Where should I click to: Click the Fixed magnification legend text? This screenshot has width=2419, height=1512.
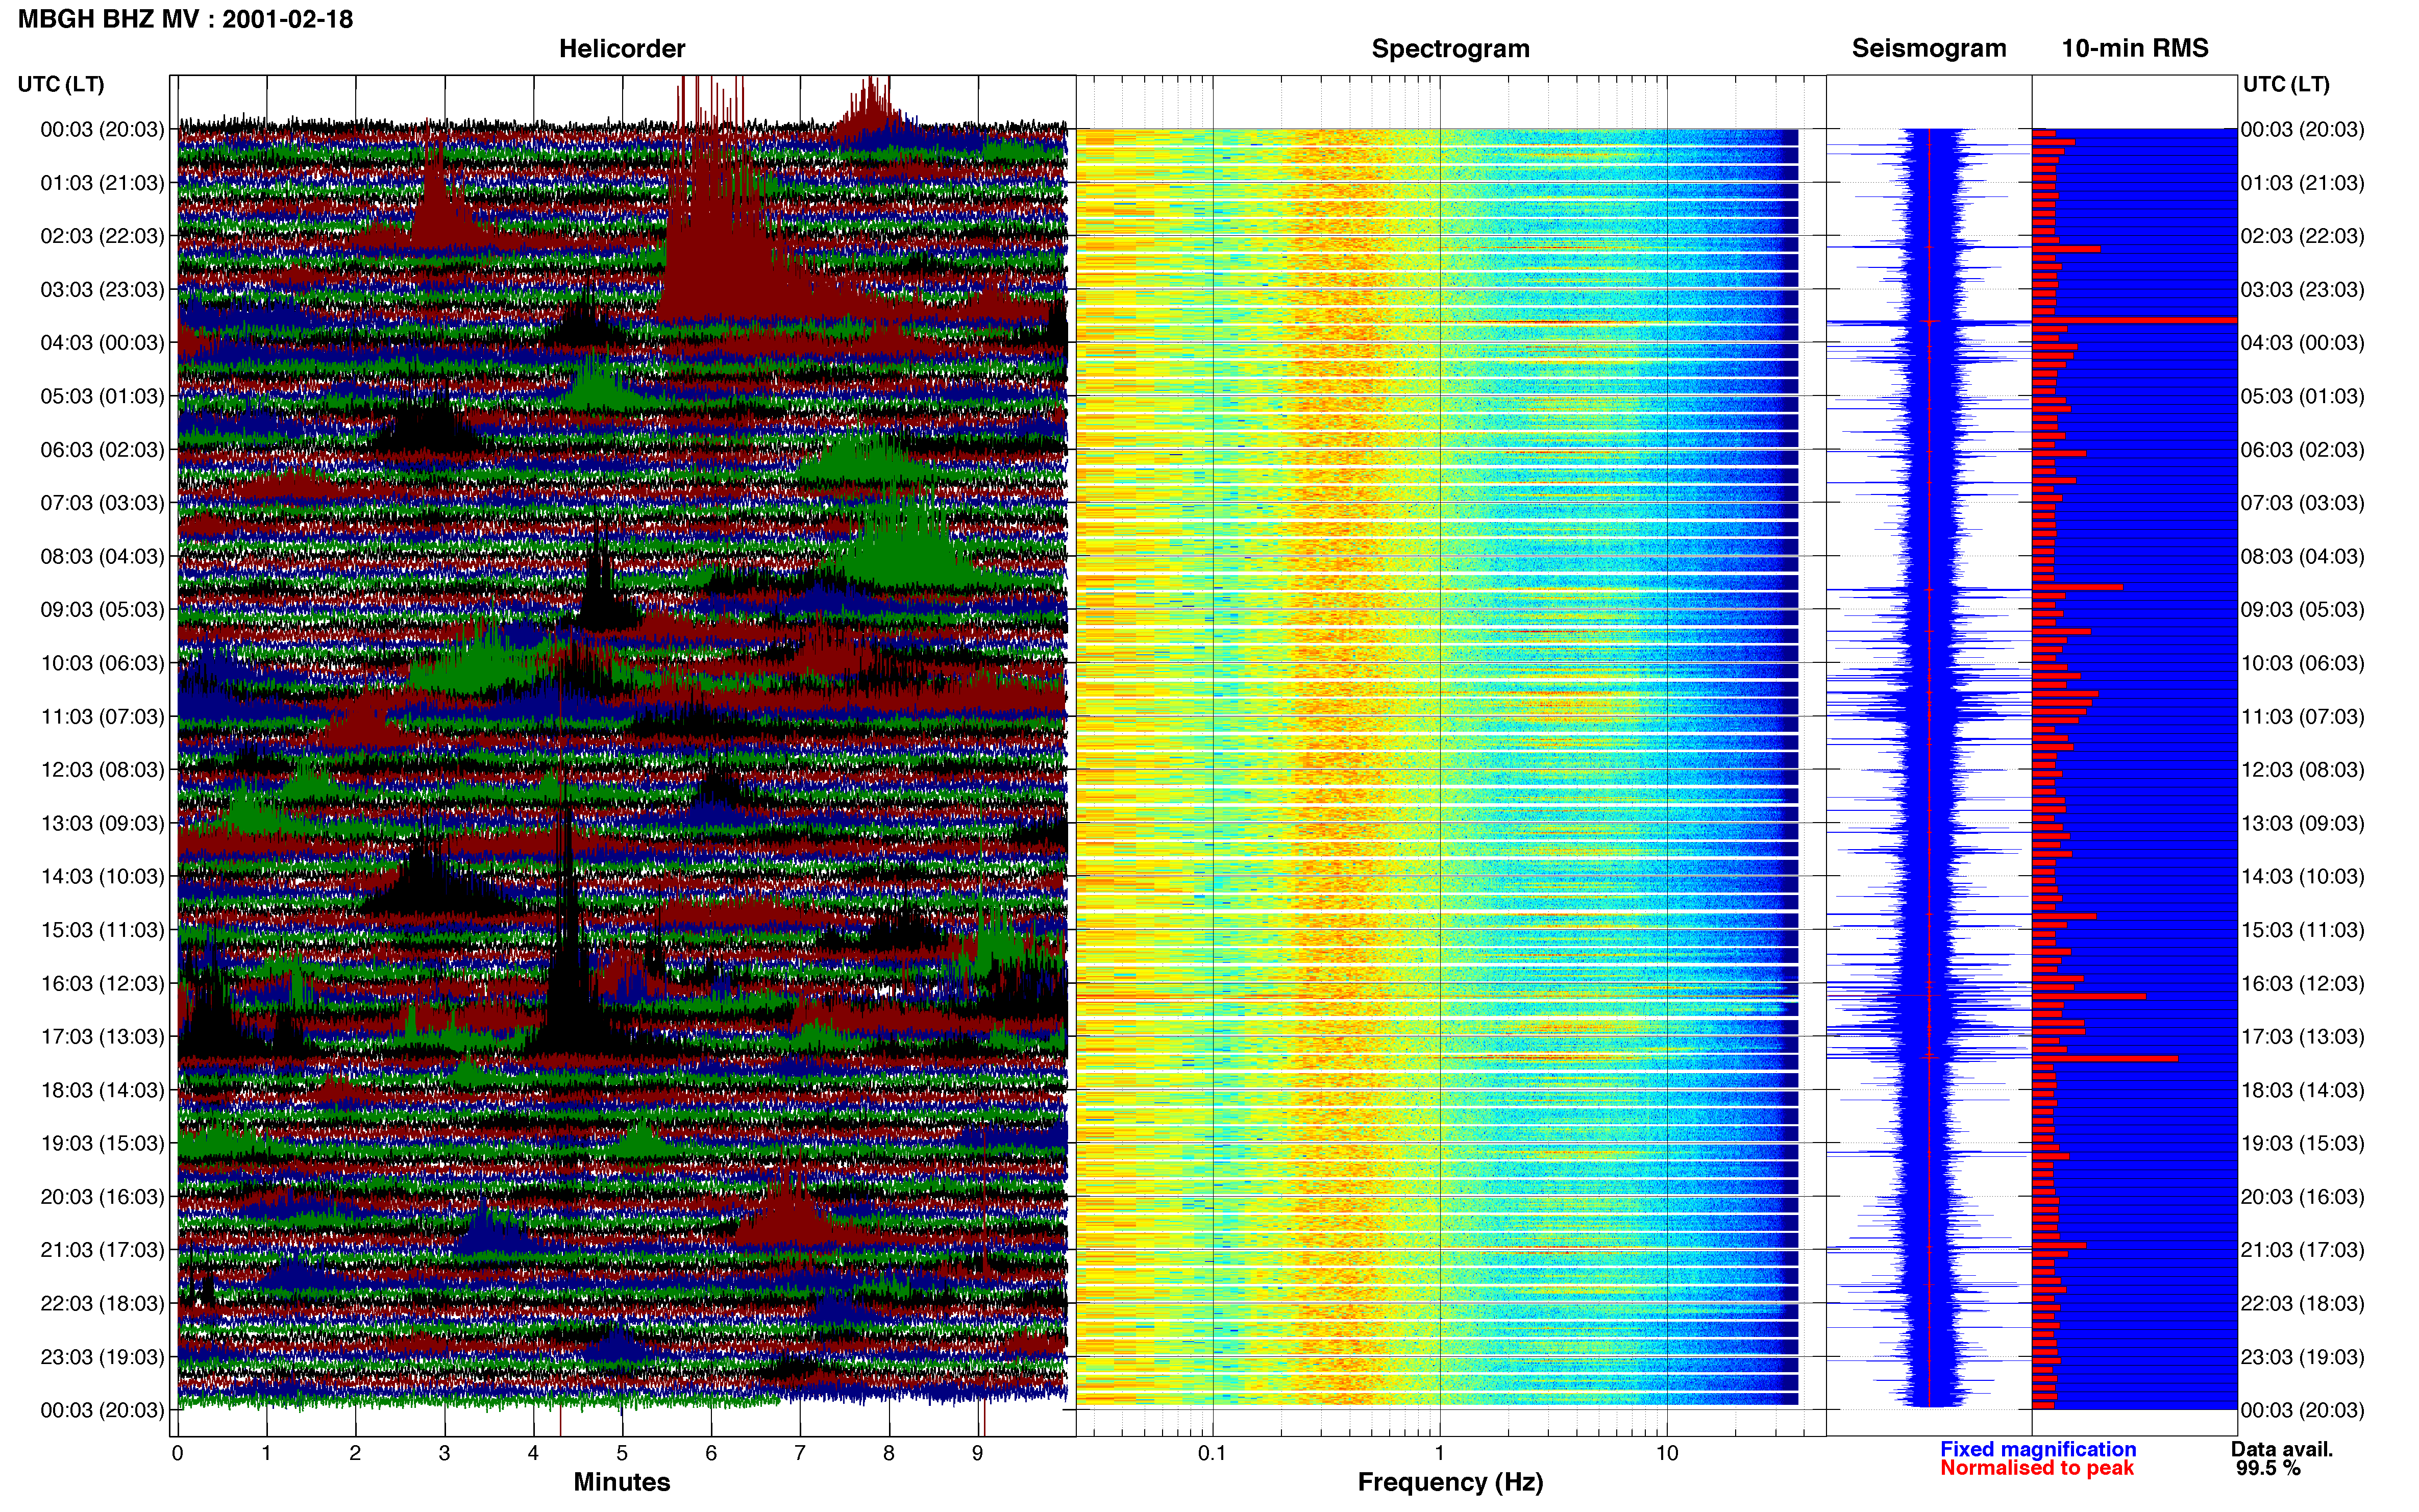coord(2038,1449)
